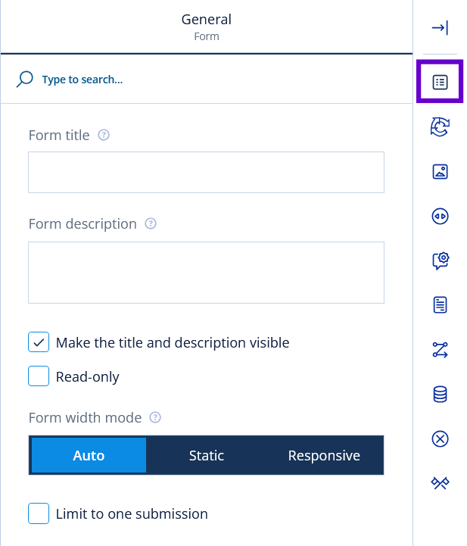Viewport: 467px width, 546px height.
Task: Click the database cylinder sidebar icon
Action: [x=440, y=394]
